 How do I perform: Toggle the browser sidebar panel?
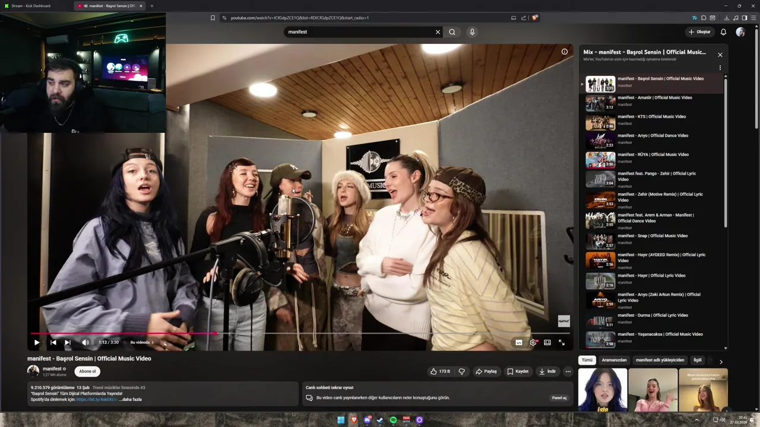click(745, 18)
